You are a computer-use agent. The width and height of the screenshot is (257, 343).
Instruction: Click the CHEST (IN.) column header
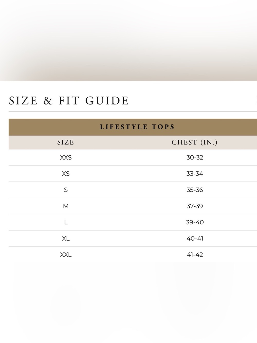pos(195,142)
